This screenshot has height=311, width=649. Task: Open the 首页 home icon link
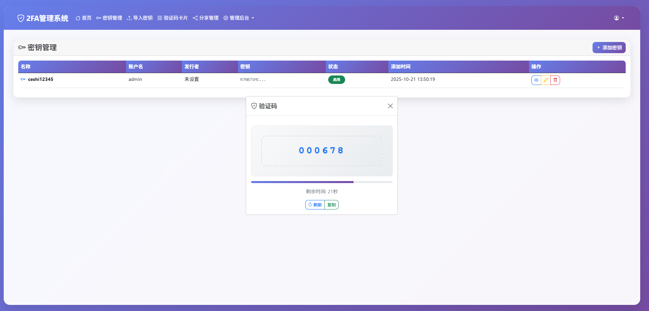[x=77, y=18]
